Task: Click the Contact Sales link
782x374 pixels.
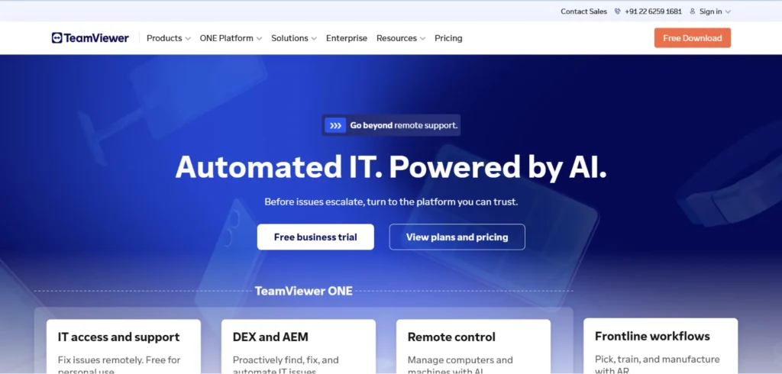Action: tap(583, 11)
